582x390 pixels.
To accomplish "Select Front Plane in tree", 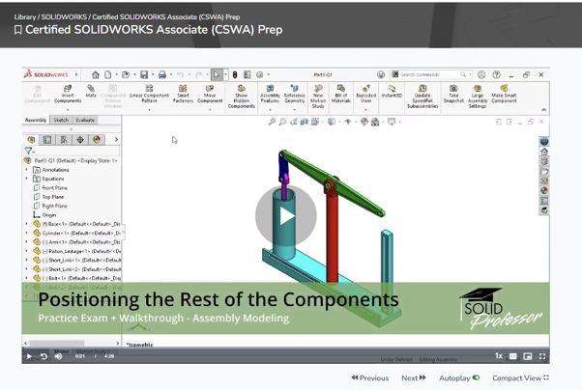I will click(54, 187).
